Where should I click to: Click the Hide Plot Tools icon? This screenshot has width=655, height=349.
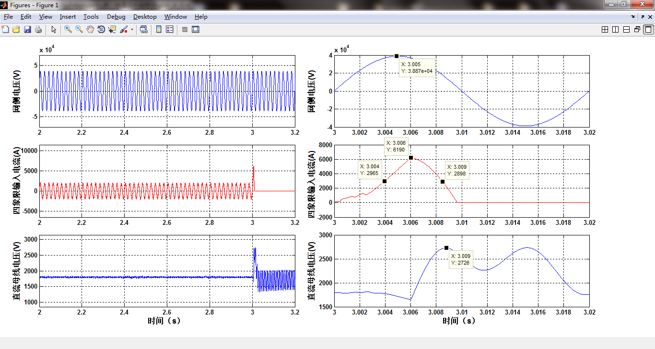pyautogui.click(x=185, y=29)
